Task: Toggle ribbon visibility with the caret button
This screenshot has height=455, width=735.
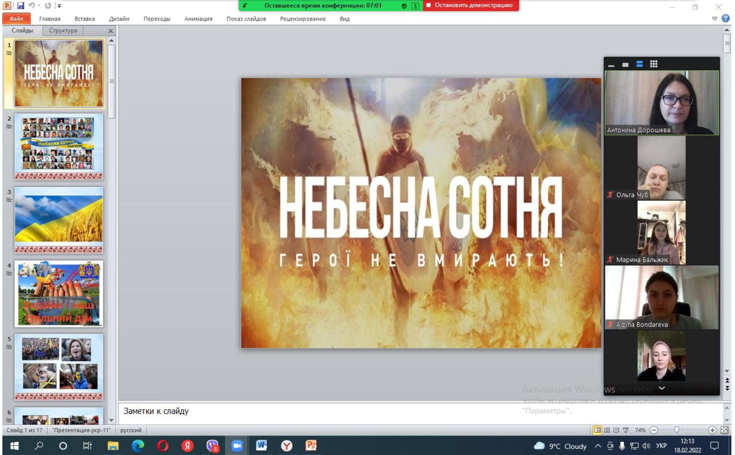Action: [714, 18]
